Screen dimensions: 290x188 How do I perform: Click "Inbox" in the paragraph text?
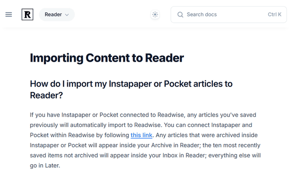coord(170,155)
